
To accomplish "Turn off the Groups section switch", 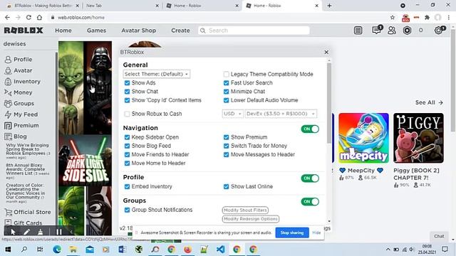I will click(x=310, y=202).
